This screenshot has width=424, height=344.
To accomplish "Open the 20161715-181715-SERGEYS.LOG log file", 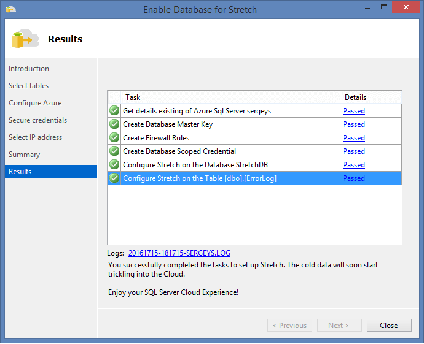I will (x=179, y=253).
